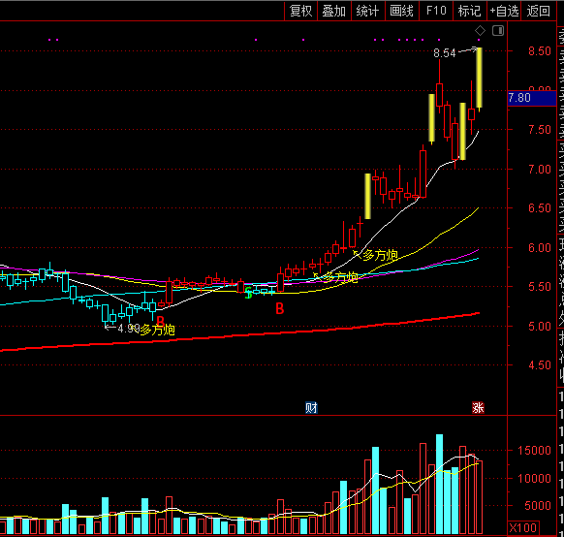Click the diamond icon at chart corner
564x537 pixels.
pyautogui.click(x=480, y=31)
